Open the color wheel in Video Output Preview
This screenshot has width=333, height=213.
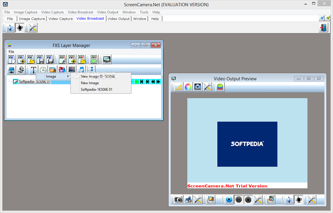point(188,87)
